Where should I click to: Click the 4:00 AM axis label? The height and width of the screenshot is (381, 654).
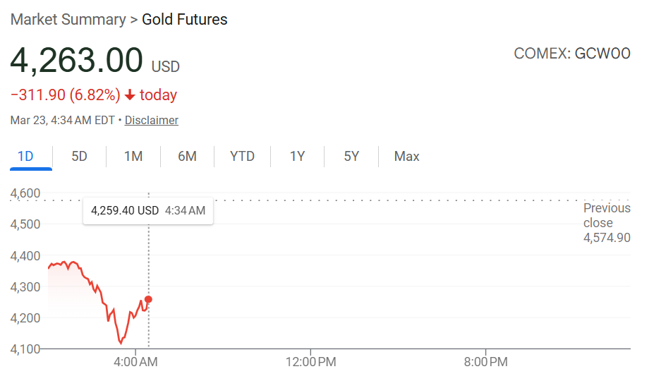point(135,362)
